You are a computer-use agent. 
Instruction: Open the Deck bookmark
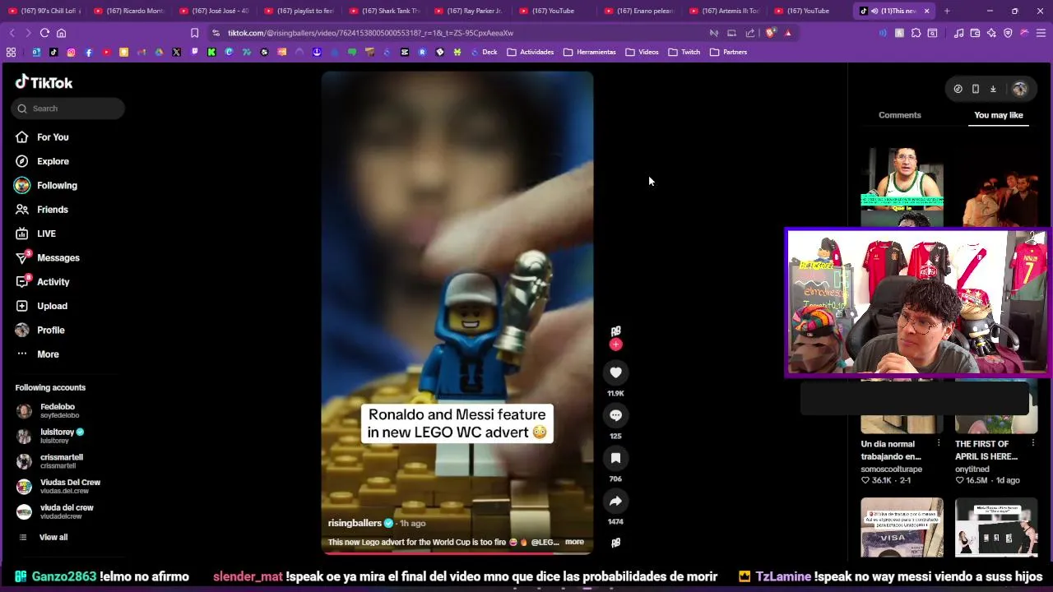click(484, 52)
